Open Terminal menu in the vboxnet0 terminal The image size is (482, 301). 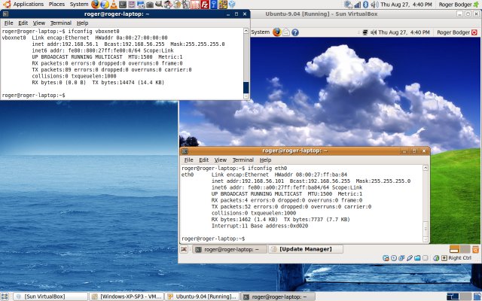(60, 23)
